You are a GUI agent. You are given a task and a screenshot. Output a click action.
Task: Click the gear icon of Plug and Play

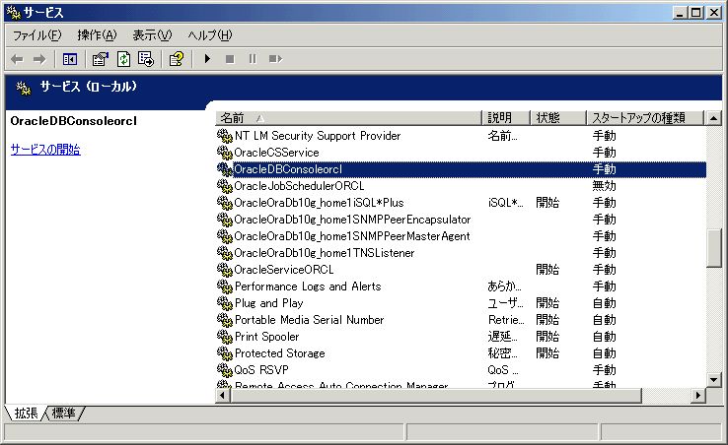pyautogui.click(x=225, y=303)
